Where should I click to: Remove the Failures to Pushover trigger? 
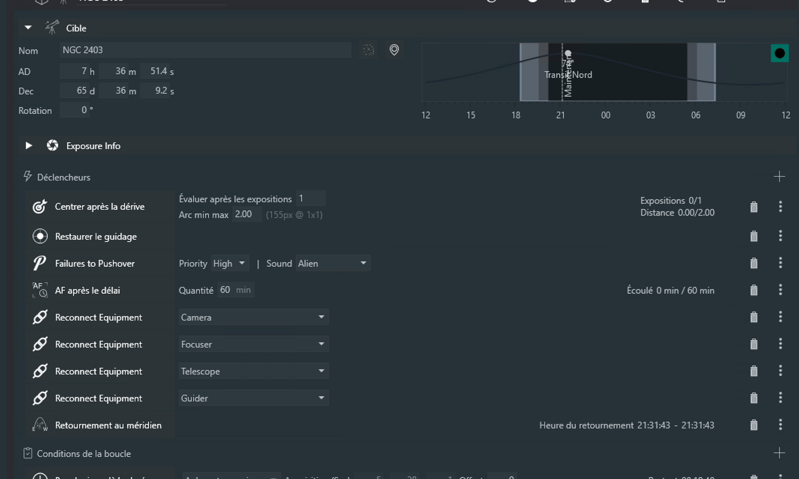tap(754, 263)
